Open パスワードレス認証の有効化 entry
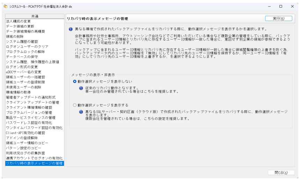The height and width of the screenshot is (180, 300). (x=29, y=123)
